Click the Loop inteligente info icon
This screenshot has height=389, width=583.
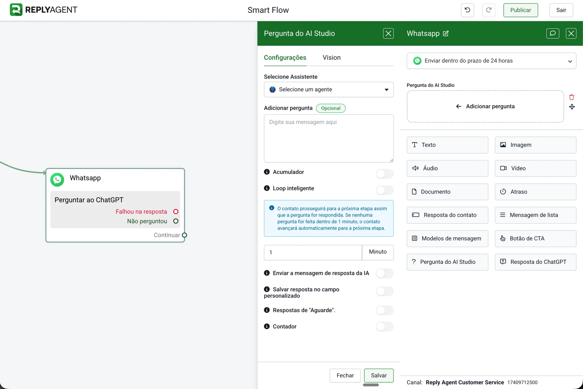pos(267,188)
